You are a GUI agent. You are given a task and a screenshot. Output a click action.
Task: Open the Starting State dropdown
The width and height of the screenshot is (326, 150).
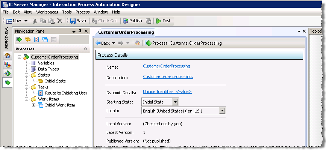(x=175, y=102)
